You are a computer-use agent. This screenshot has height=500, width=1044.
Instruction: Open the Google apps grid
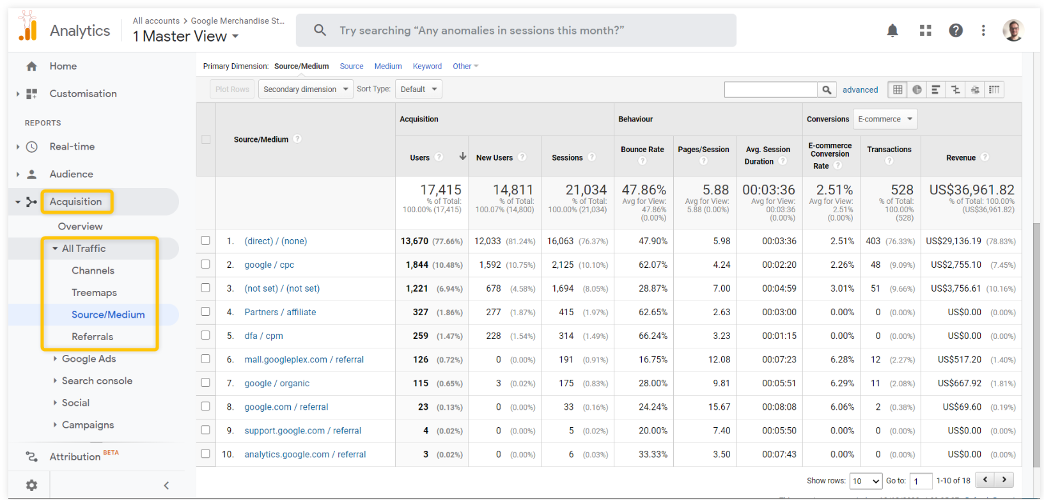tap(925, 30)
